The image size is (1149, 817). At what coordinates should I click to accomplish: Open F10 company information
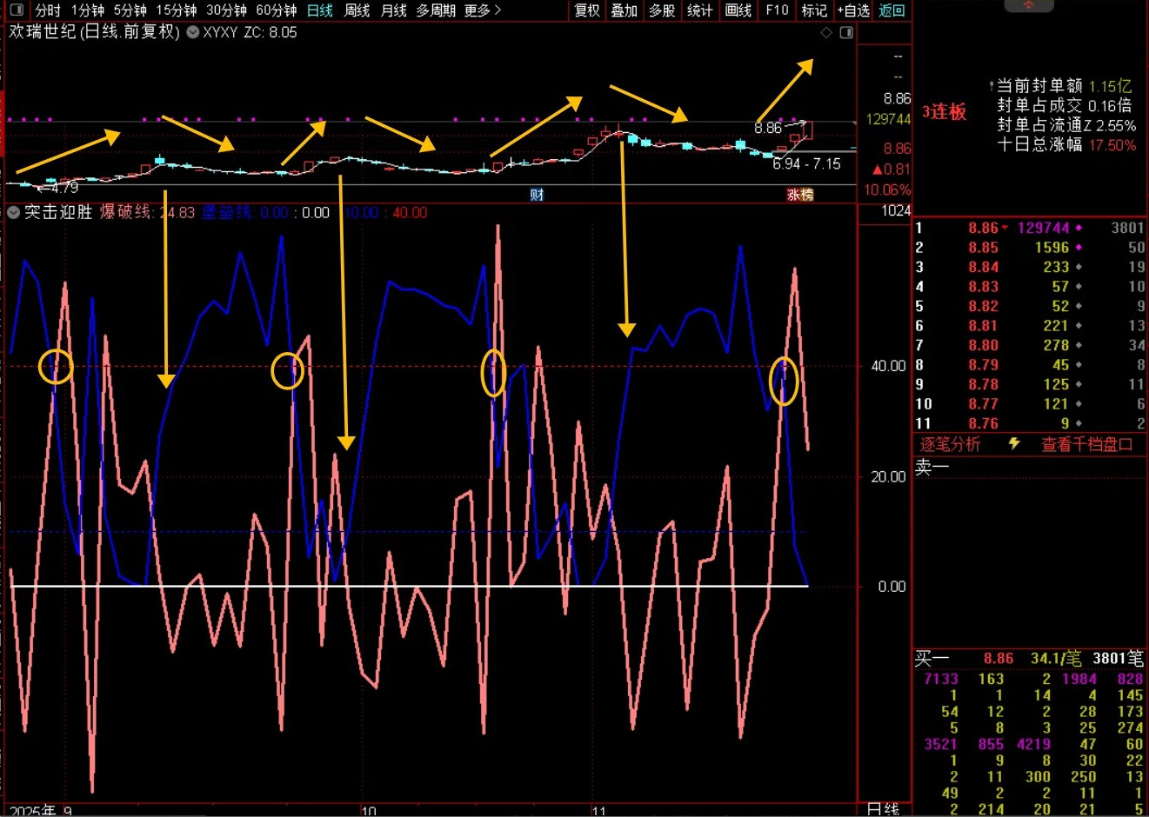pos(777,10)
